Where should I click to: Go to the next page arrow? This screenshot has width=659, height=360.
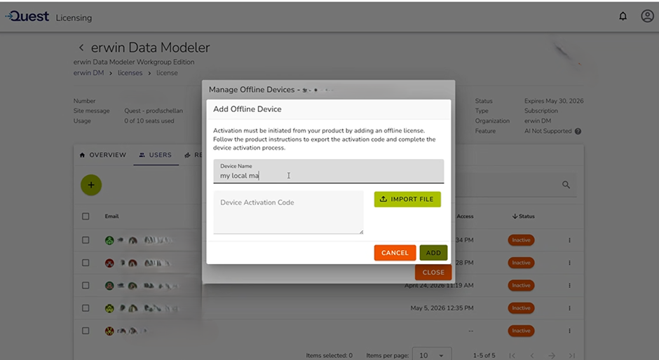(x=552, y=355)
